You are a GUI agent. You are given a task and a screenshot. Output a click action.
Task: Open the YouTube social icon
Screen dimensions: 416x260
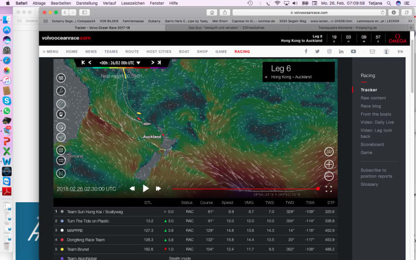pos(353,51)
